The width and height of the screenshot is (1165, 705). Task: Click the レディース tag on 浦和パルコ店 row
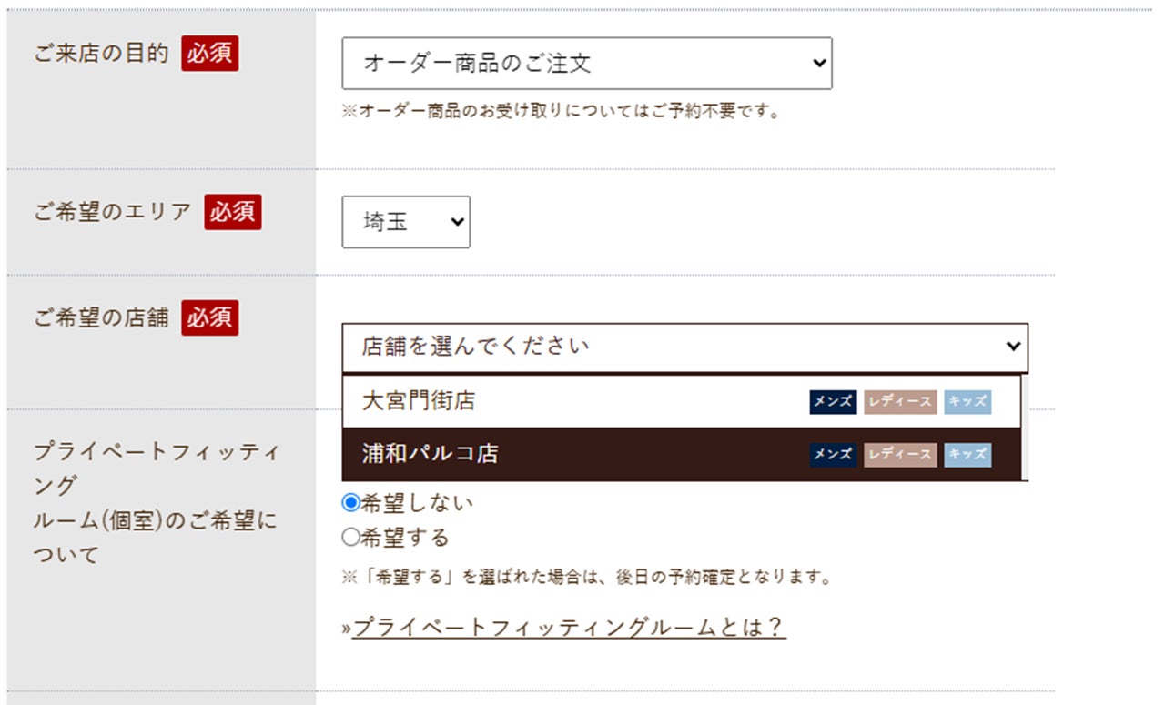pyautogui.click(x=899, y=455)
